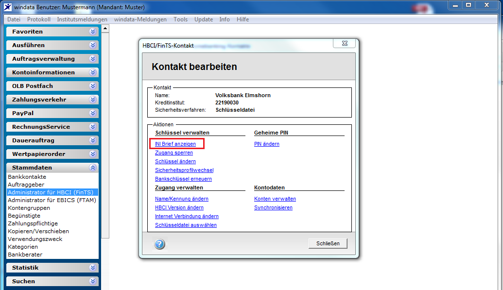Click the Zugang sperren link
The height and width of the screenshot is (290, 503).
coord(174,153)
